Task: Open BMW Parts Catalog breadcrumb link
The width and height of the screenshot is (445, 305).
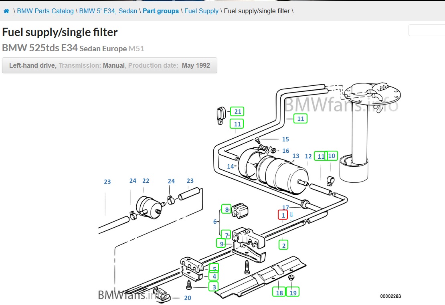Action: click(45, 11)
